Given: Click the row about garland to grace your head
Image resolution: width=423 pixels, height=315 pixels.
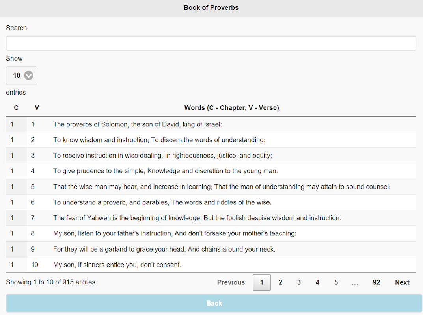Looking at the screenshot, I should (211, 249).
